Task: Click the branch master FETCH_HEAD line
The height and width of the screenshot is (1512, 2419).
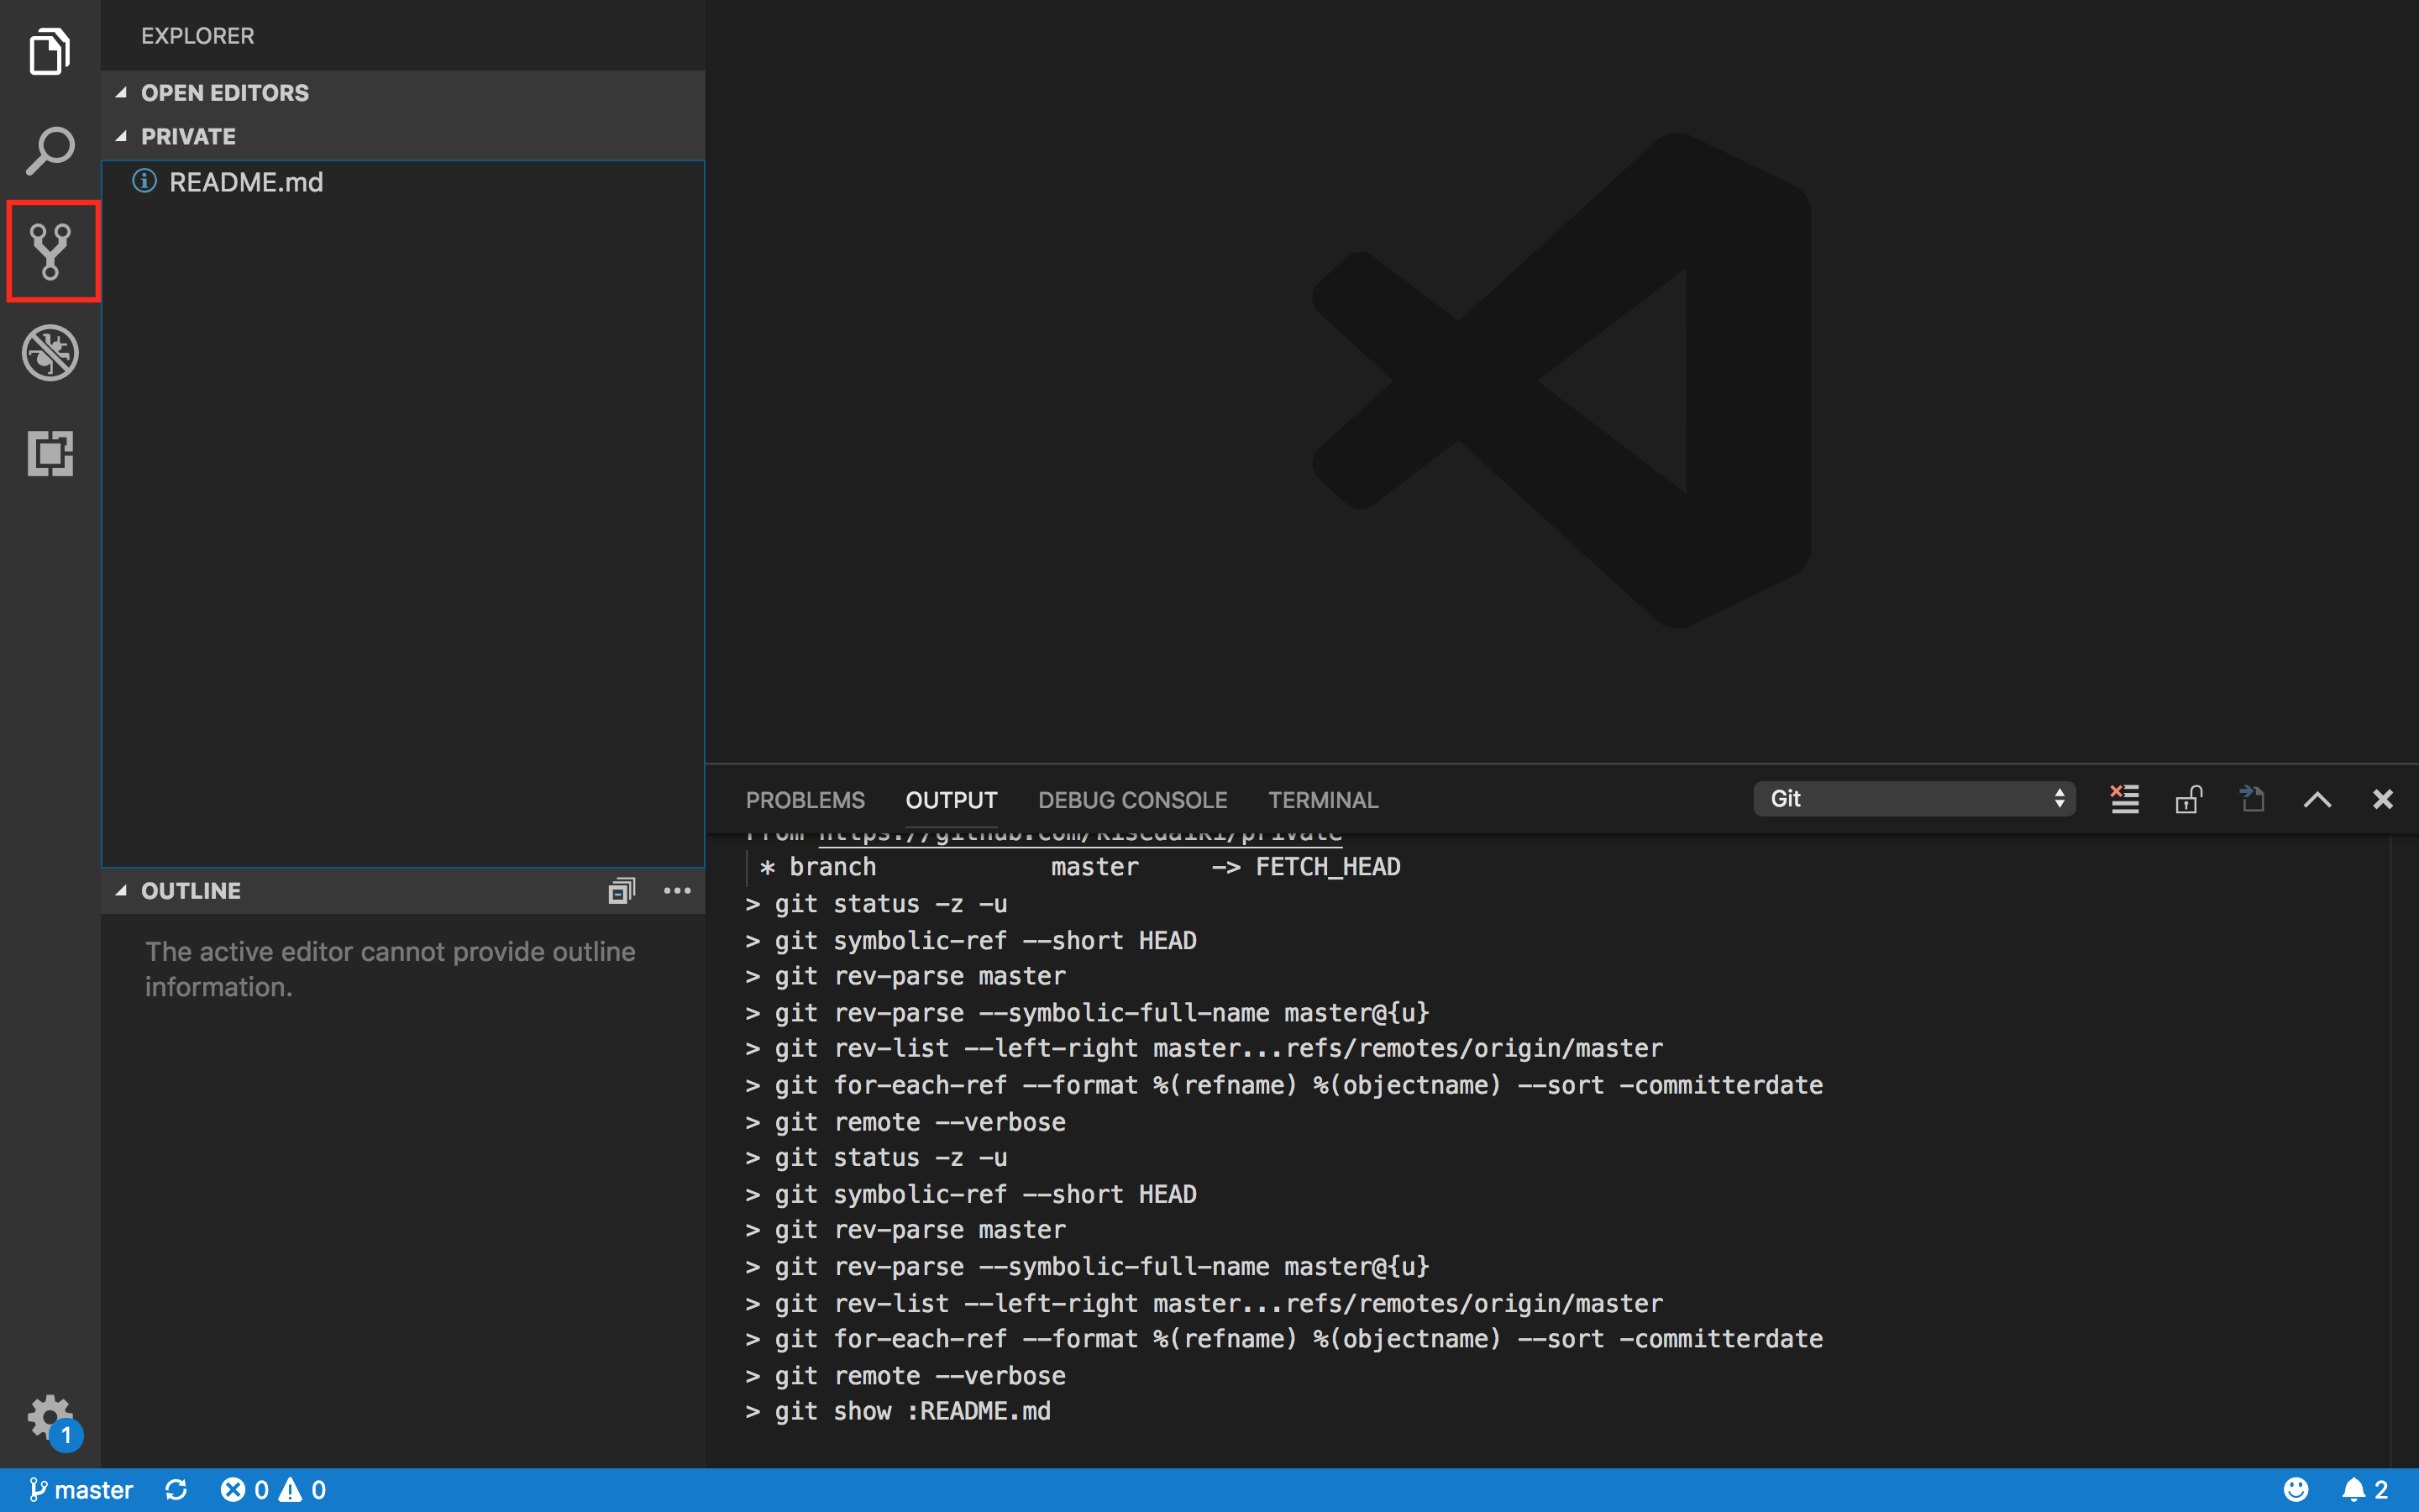Action: (1079, 867)
